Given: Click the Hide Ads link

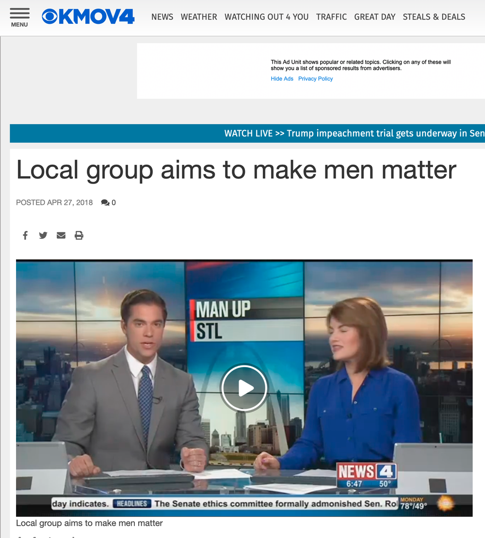Looking at the screenshot, I should tap(282, 79).
